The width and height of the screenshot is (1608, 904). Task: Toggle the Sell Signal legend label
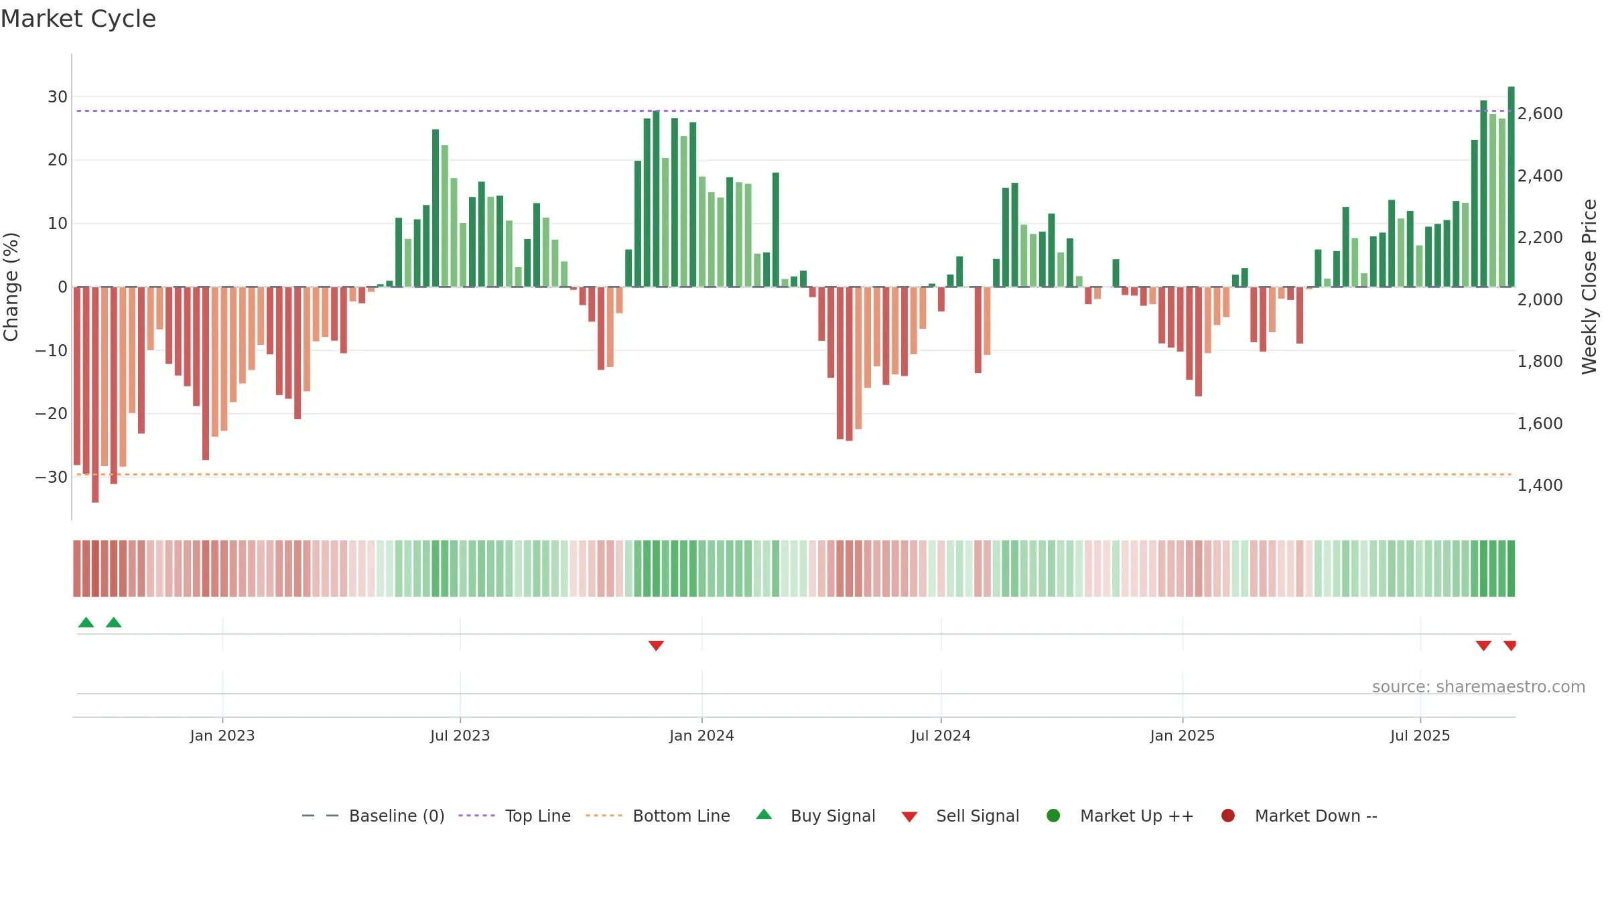pyautogui.click(x=978, y=816)
